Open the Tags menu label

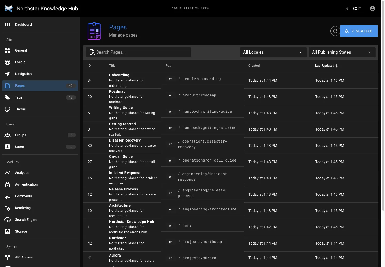(x=19, y=97)
